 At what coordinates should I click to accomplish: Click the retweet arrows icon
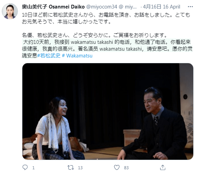point(71,168)
